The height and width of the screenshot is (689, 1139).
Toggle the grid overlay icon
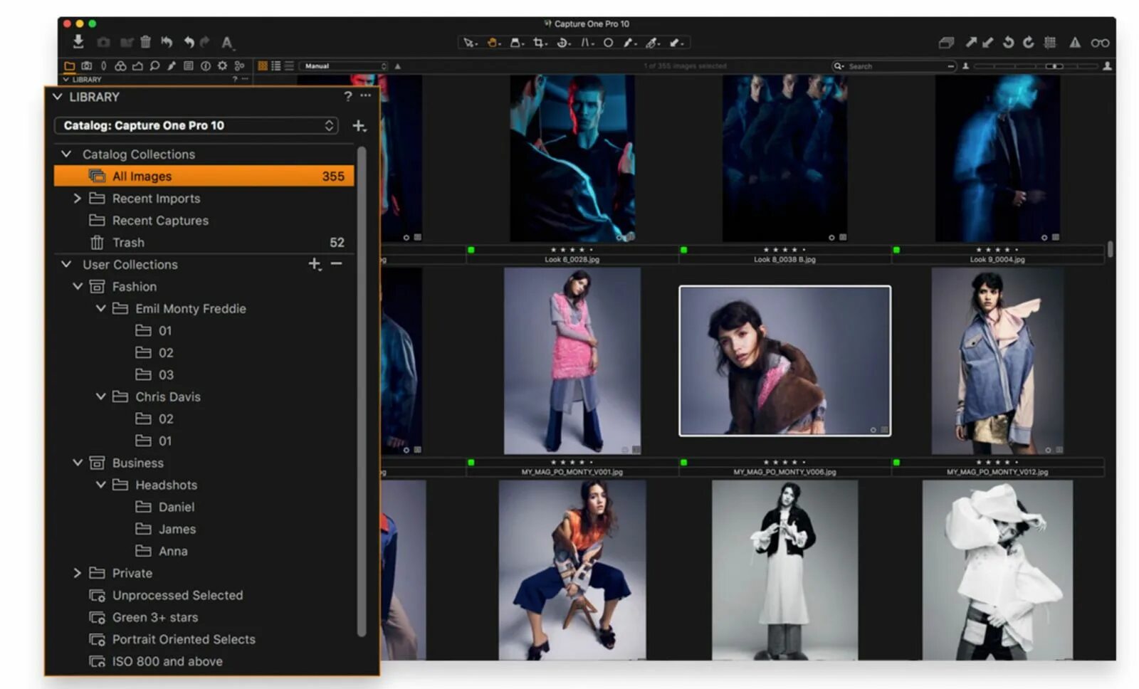click(1049, 43)
